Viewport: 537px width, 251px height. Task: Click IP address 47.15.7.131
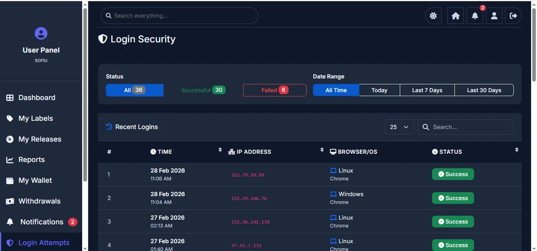tap(246, 246)
